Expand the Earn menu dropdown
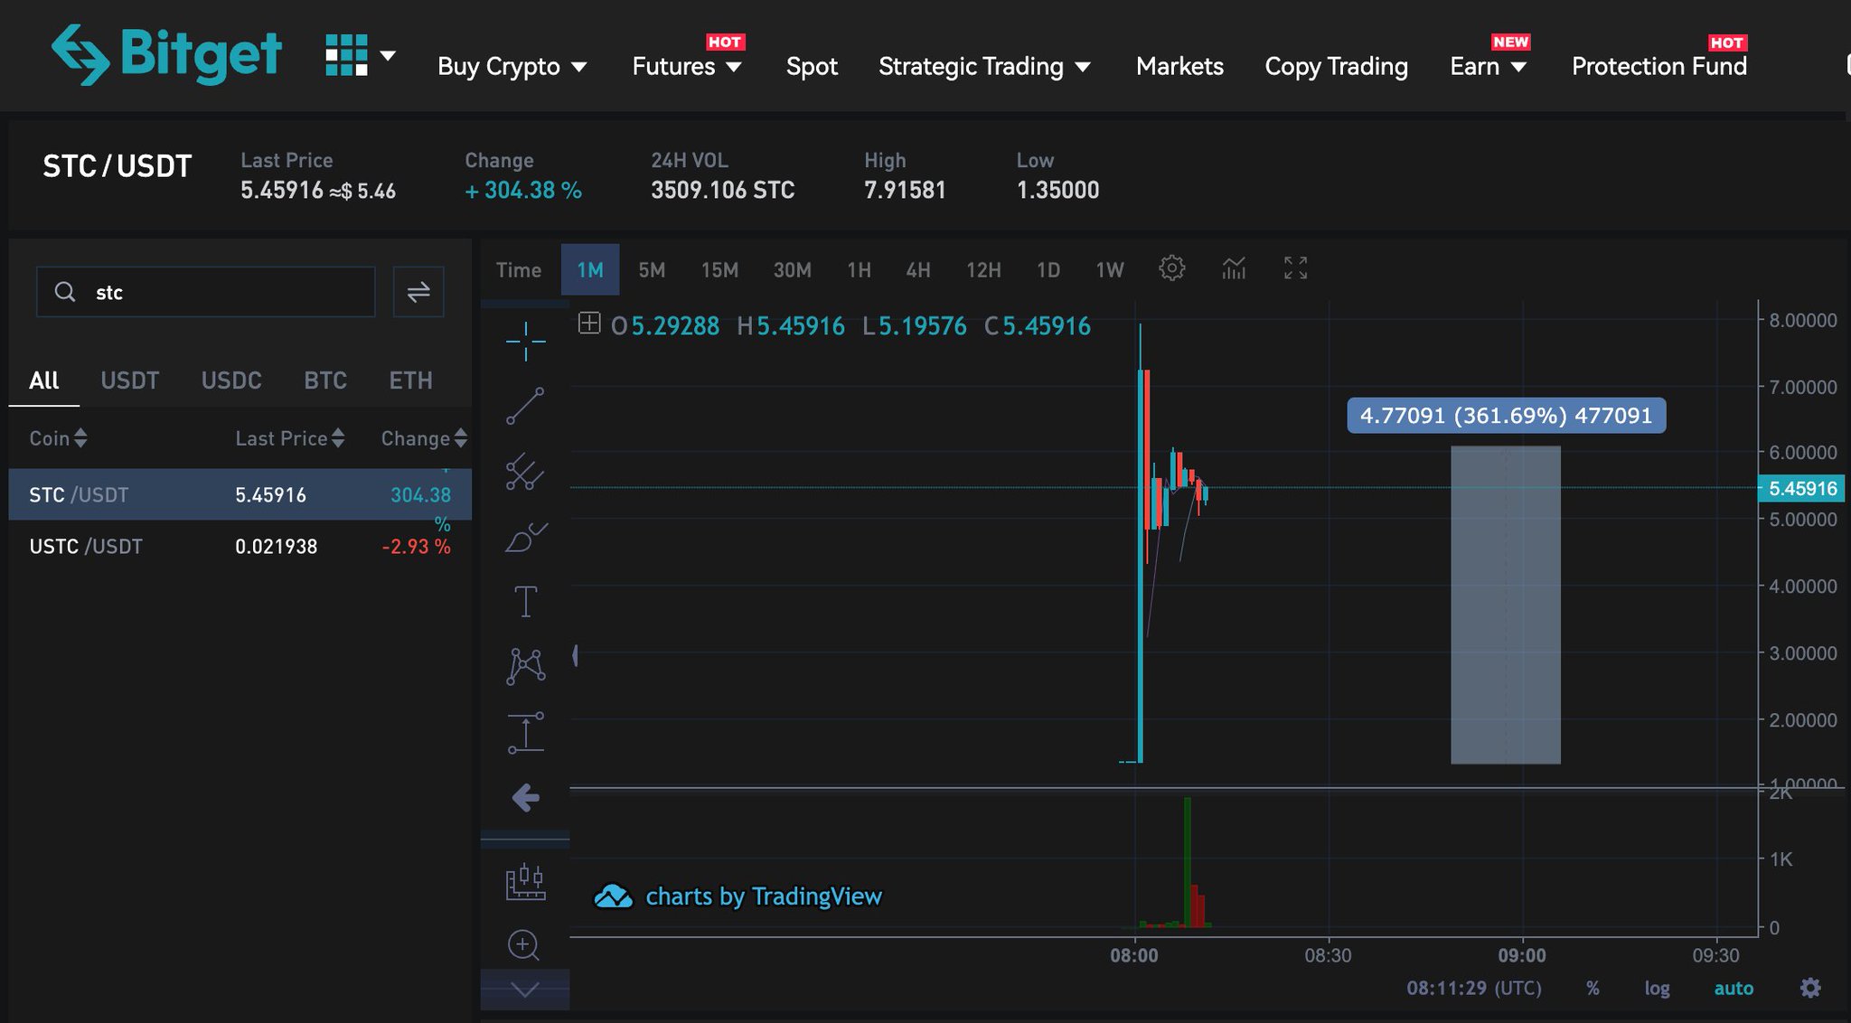1851x1023 pixels. [x=1489, y=66]
